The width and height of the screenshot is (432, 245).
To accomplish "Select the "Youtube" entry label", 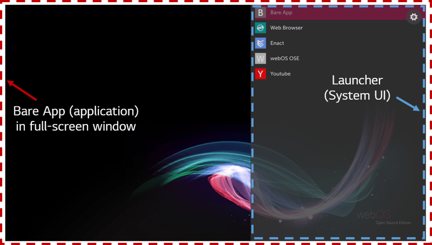I will point(280,74).
